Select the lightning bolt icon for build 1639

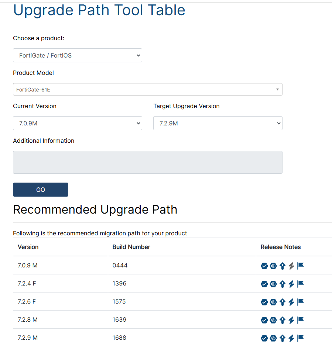(291, 320)
